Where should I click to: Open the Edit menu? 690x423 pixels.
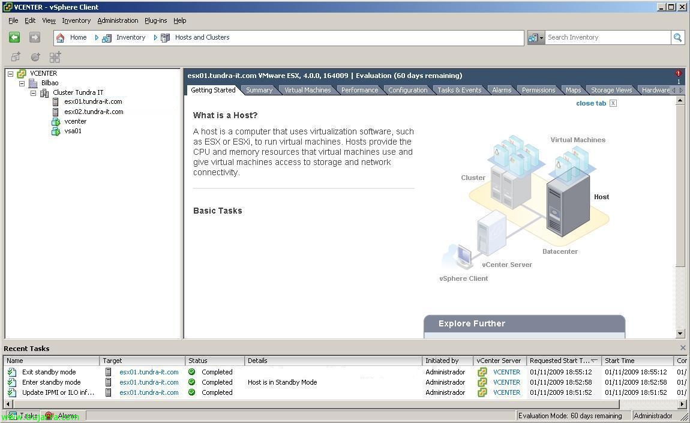pyautogui.click(x=30, y=20)
